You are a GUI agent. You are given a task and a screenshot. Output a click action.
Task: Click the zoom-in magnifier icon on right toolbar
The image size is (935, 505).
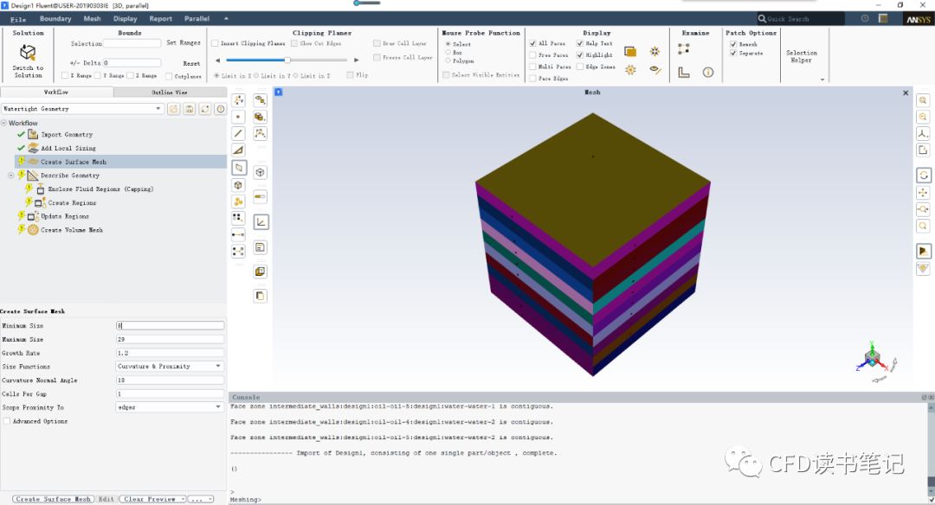pos(923,100)
